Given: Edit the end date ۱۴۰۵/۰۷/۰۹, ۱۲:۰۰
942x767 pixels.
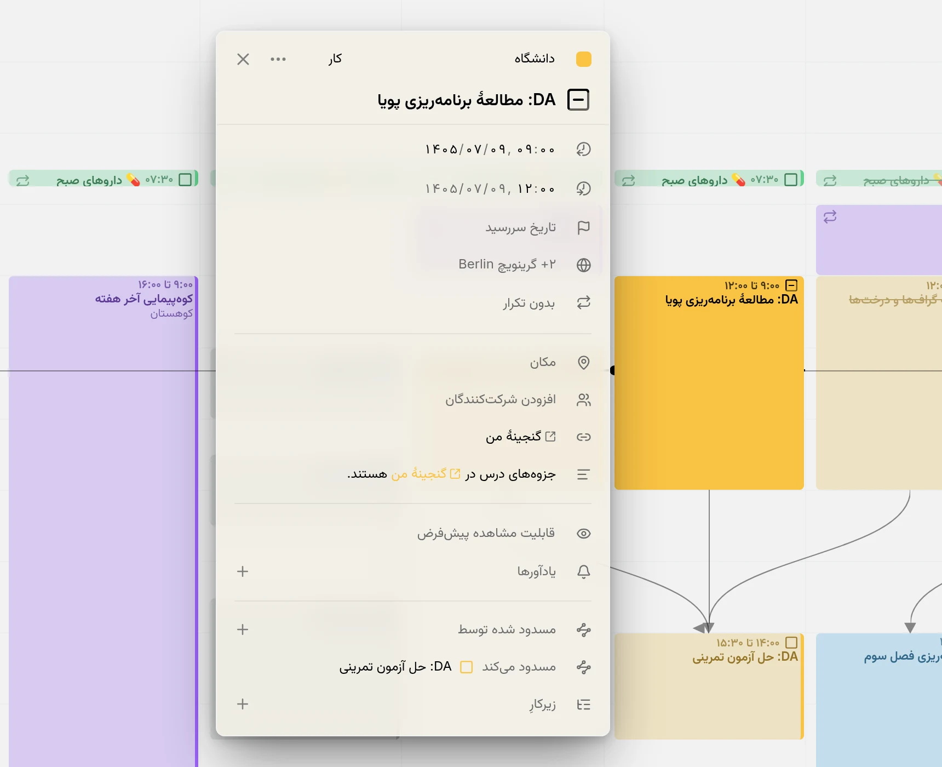Looking at the screenshot, I should (x=490, y=188).
